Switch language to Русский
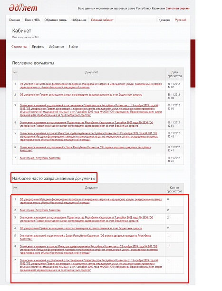This screenshot has width=222, height=291. tap(181, 20)
